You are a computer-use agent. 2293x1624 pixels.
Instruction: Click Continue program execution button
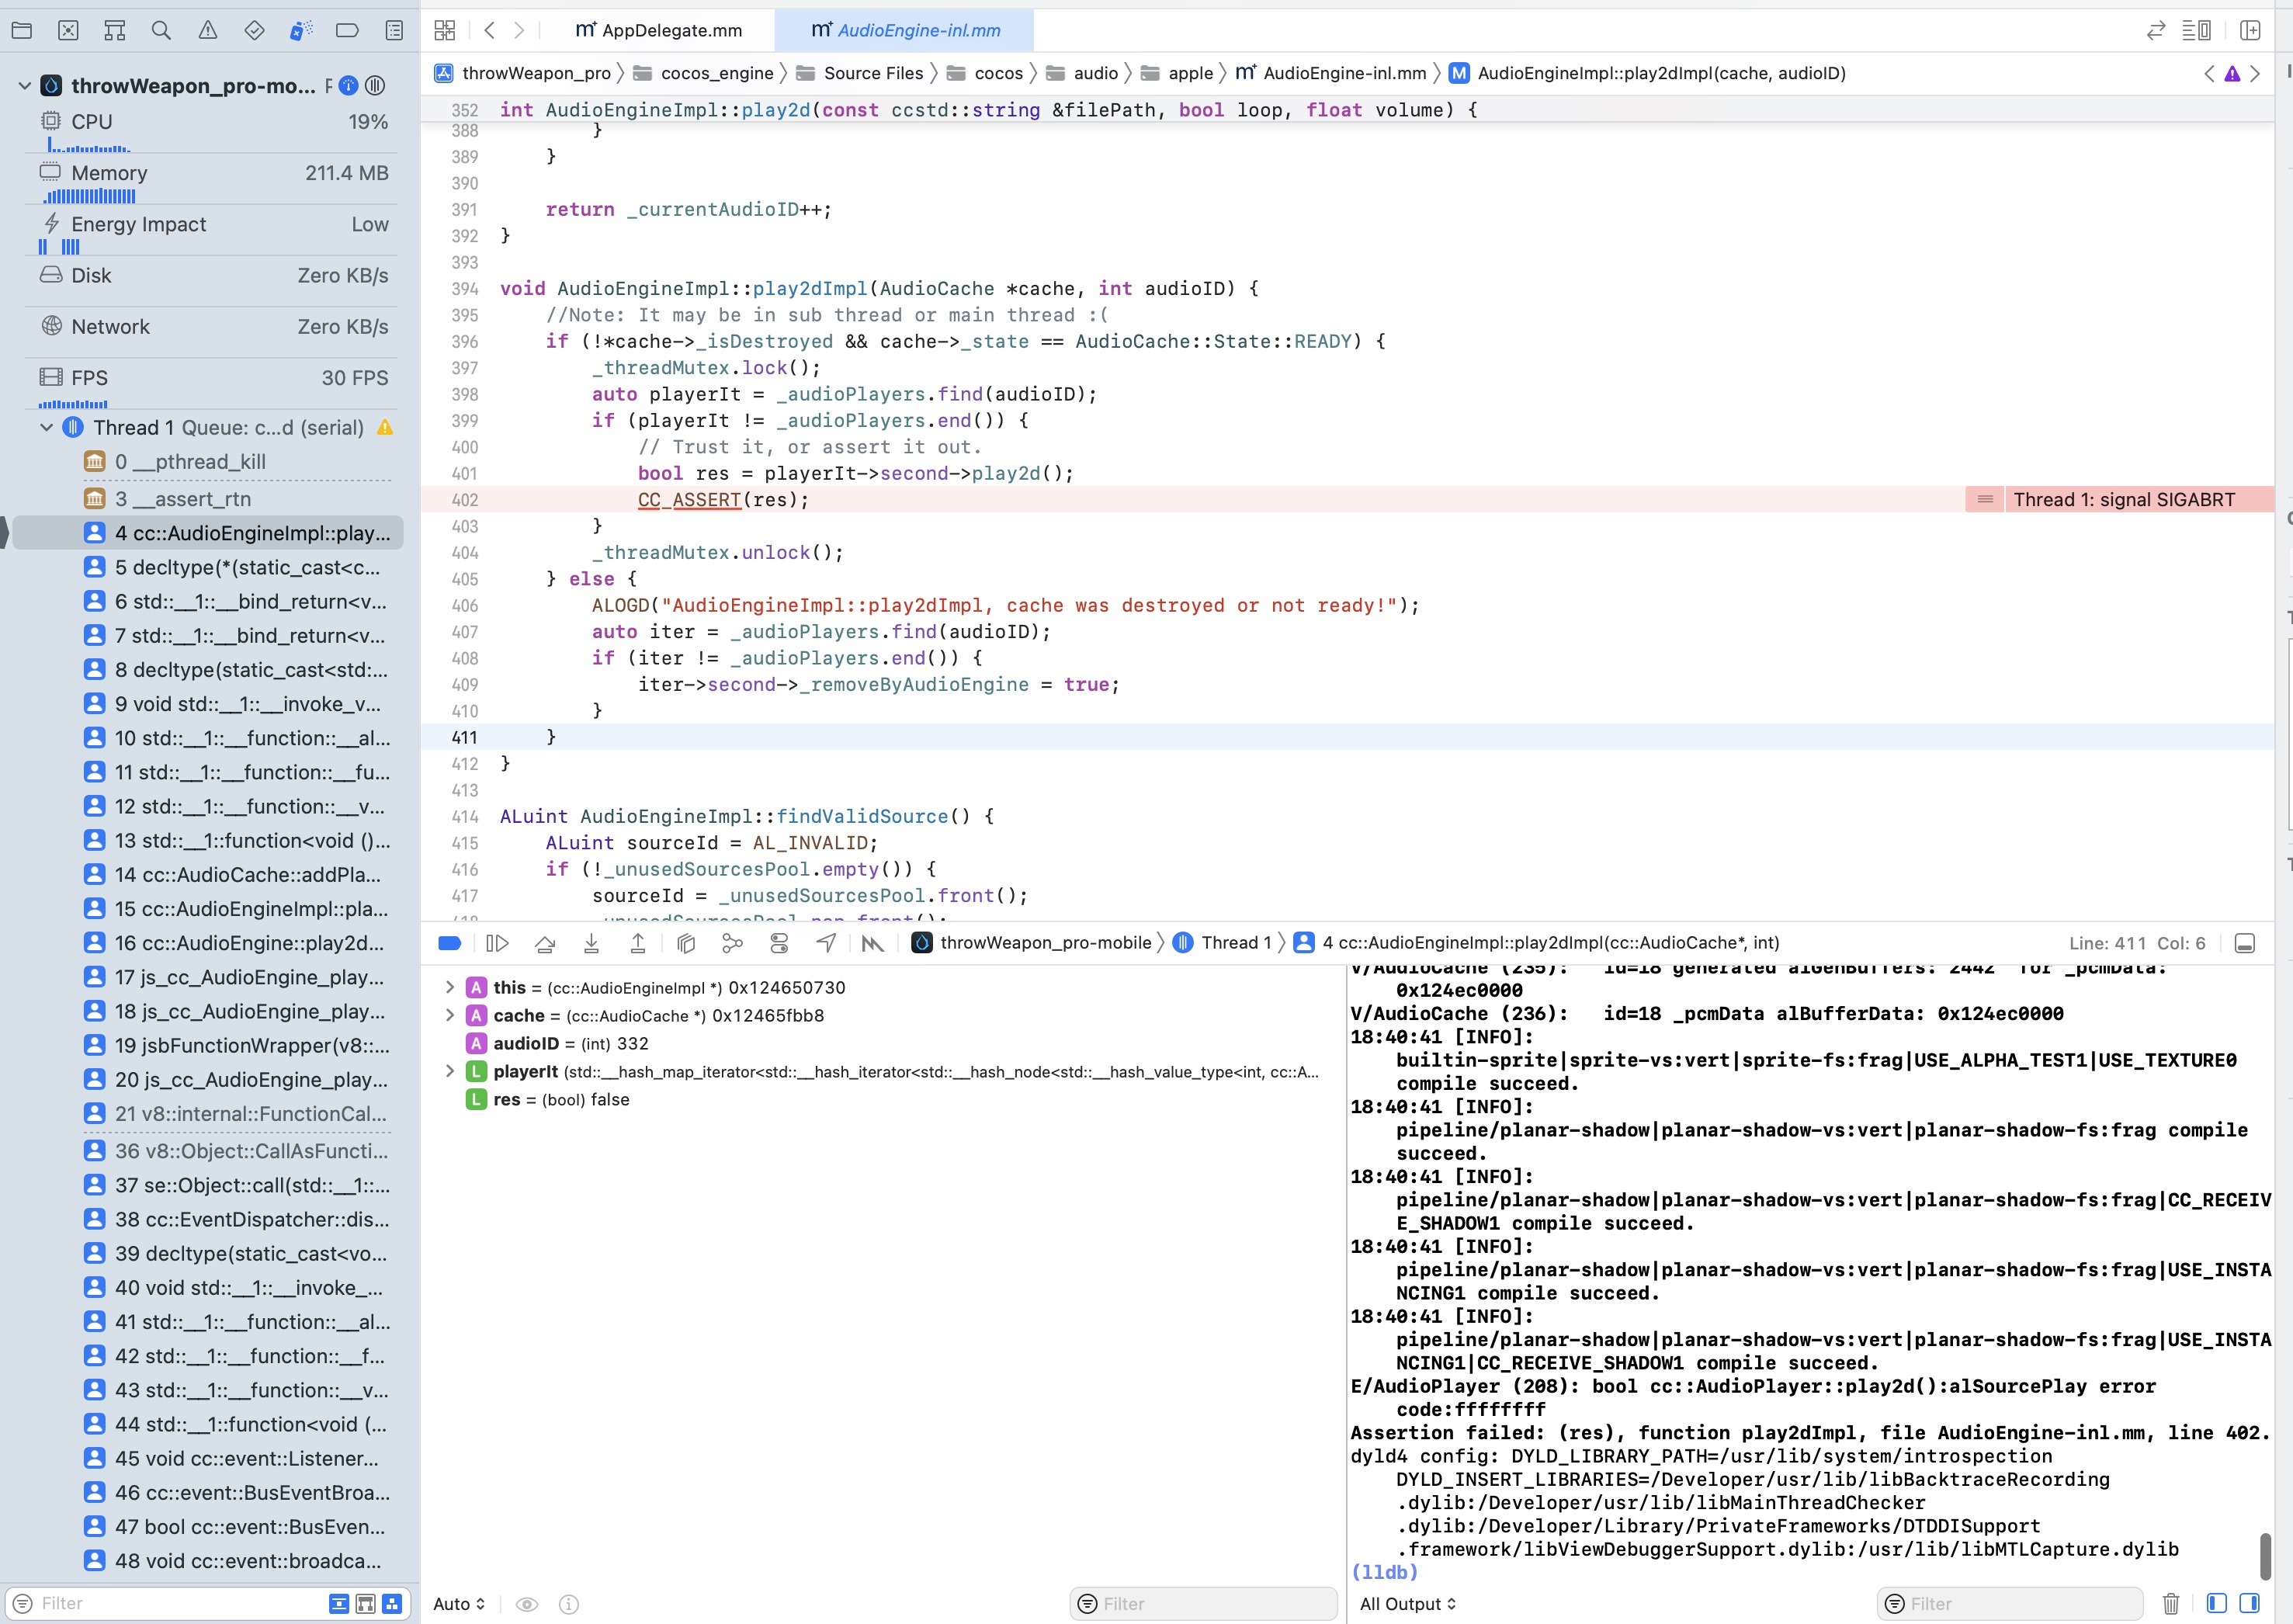(x=497, y=943)
